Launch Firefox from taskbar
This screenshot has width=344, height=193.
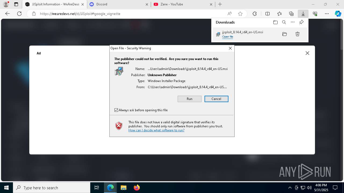point(137,188)
